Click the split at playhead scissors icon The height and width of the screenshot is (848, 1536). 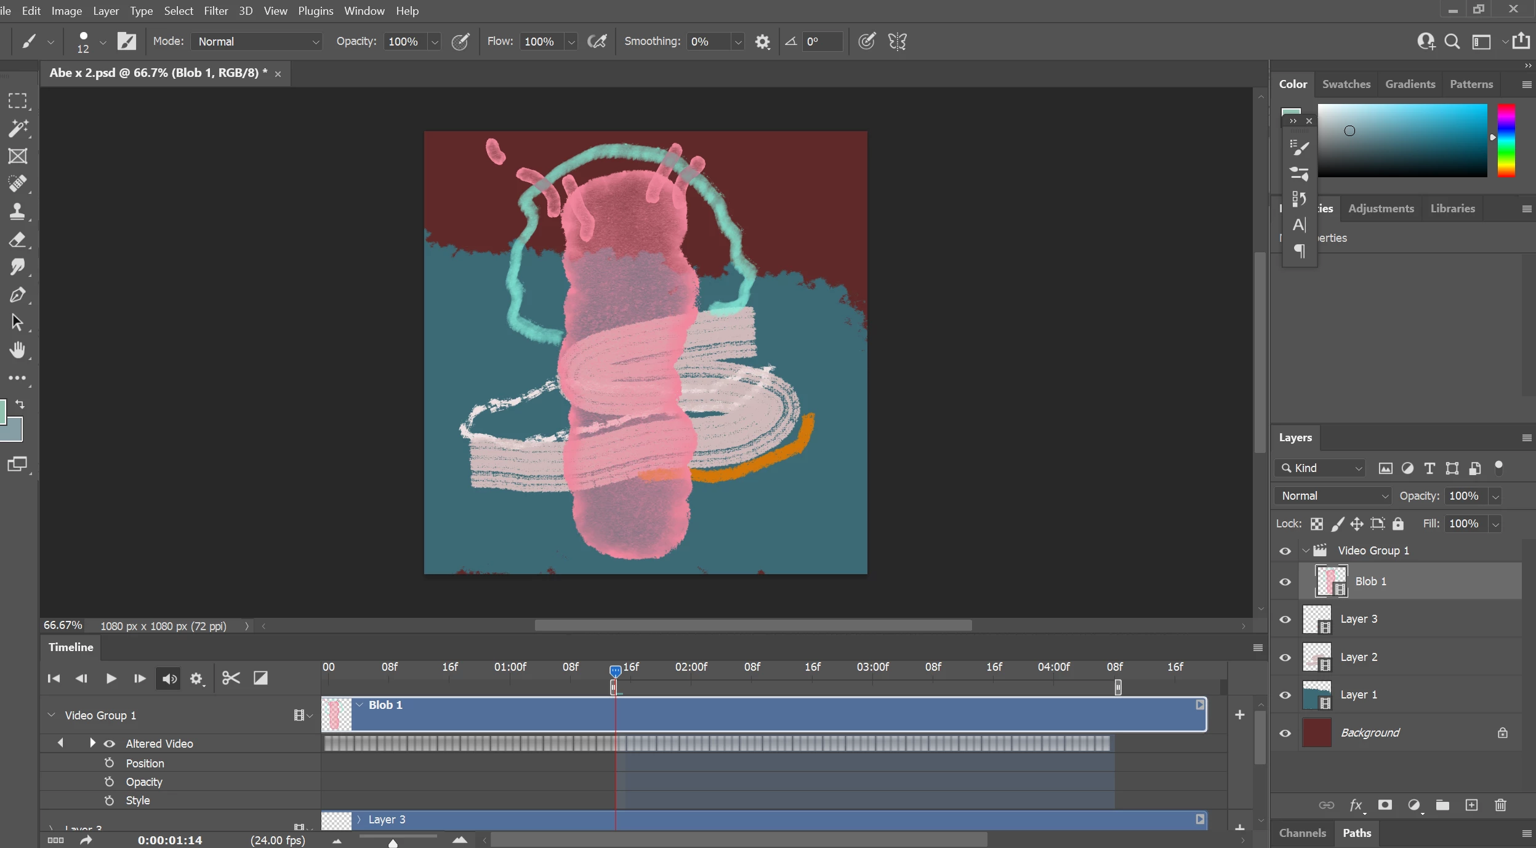pos(231,678)
